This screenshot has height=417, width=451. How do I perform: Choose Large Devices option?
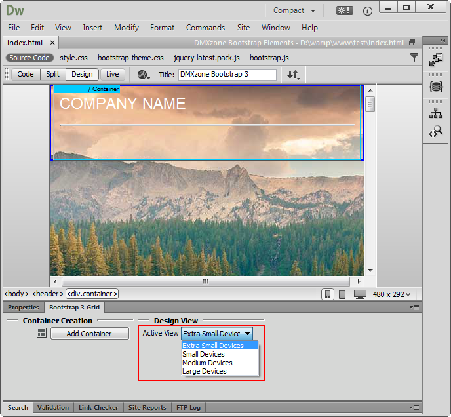(220, 371)
